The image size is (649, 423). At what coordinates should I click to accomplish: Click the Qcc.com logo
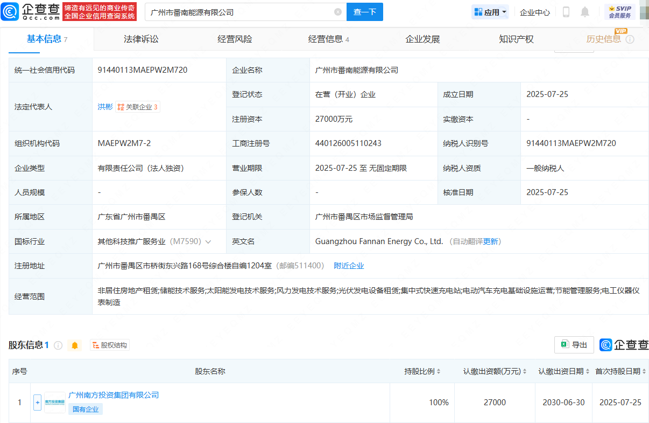pyautogui.click(x=30, y=11)
